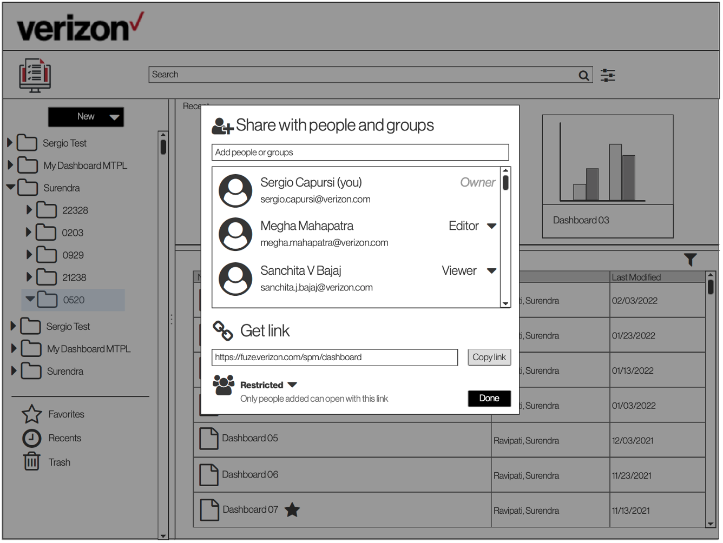Click the Trash icon in the sidebar
Viewport: 723px width, 543px height.
coord(32,462)
